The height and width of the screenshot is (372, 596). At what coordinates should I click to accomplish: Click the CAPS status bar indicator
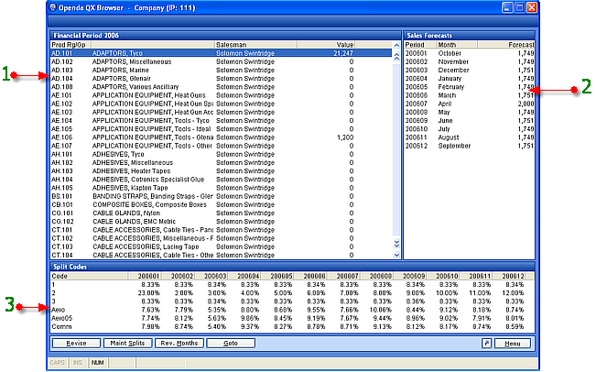coord(58,363)
